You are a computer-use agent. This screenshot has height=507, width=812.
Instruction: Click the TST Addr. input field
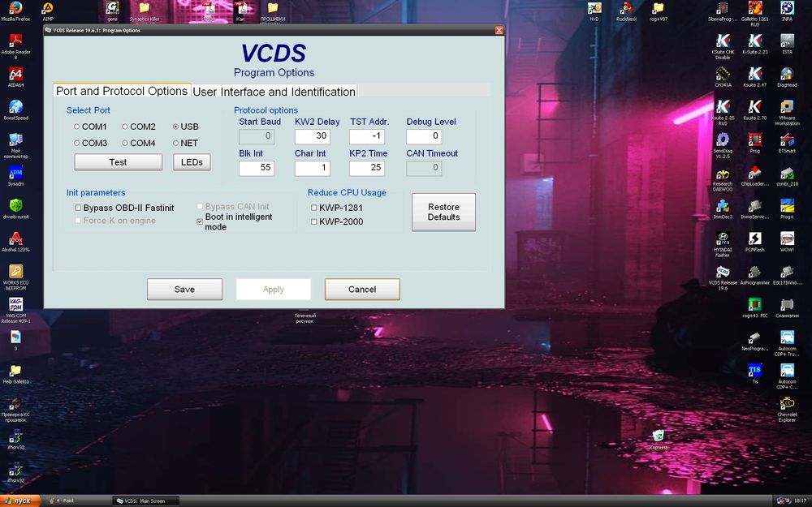coord(367,136)
